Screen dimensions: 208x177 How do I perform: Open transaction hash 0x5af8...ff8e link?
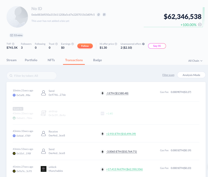point(23,95)
